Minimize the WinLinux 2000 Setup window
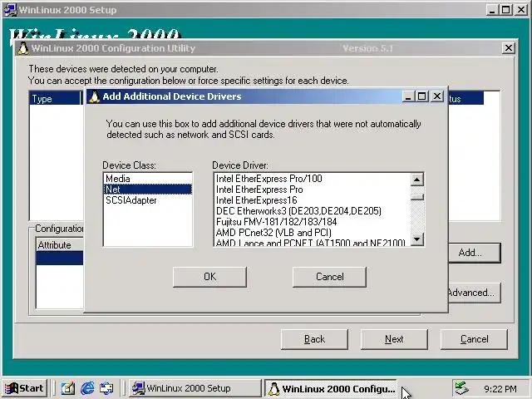This screenshot has height=399, width=532. [x=492, y=10]
